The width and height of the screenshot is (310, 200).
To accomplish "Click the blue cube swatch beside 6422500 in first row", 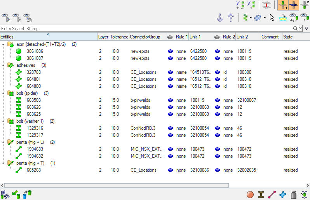I will [x=170, y=51].
